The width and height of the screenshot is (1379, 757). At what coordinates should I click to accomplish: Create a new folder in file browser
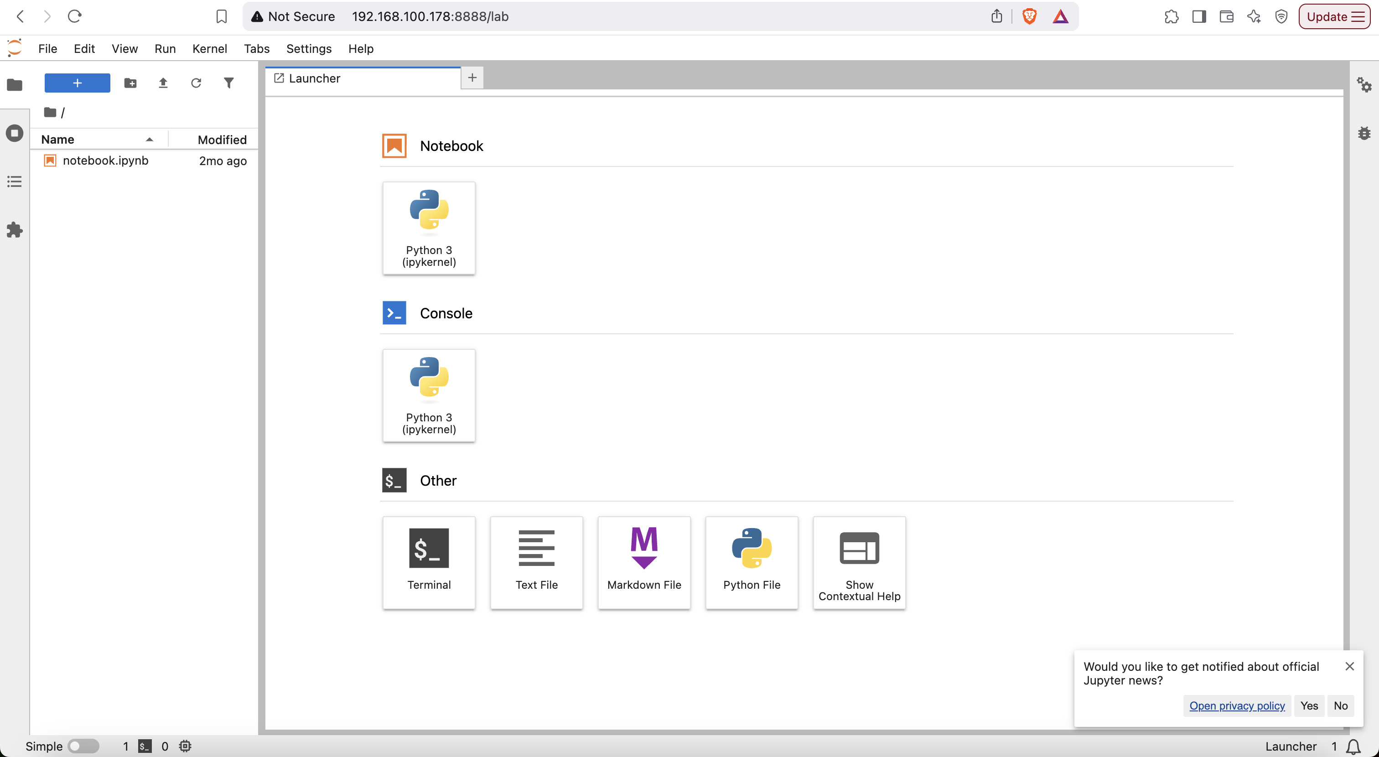130,83
